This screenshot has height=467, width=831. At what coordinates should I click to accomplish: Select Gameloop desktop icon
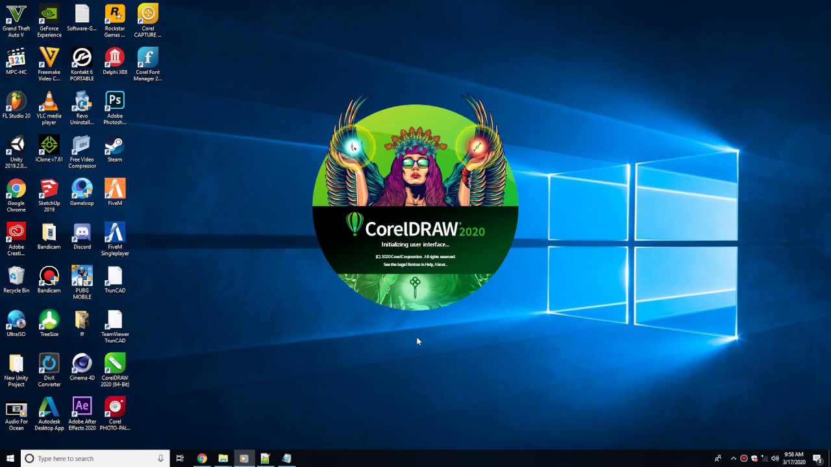pos(82,192)
